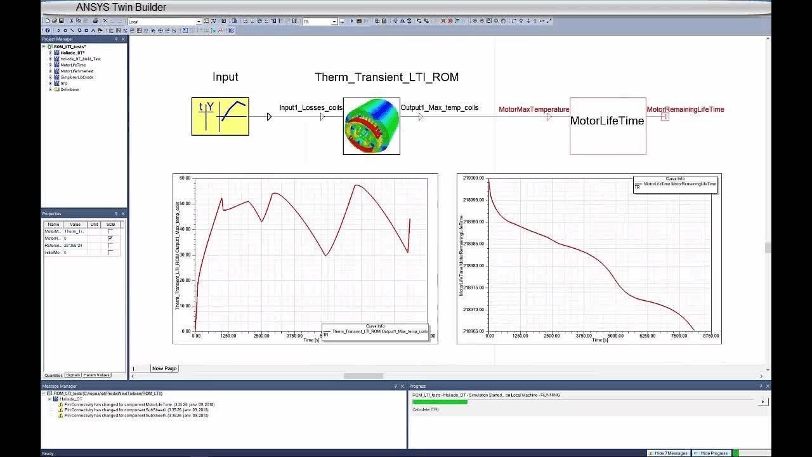The image size is (812, 457).
Task: Click the MotorRemainingLifeTime output port symbol
Action: pyautogui.click(x=665, y=117)
